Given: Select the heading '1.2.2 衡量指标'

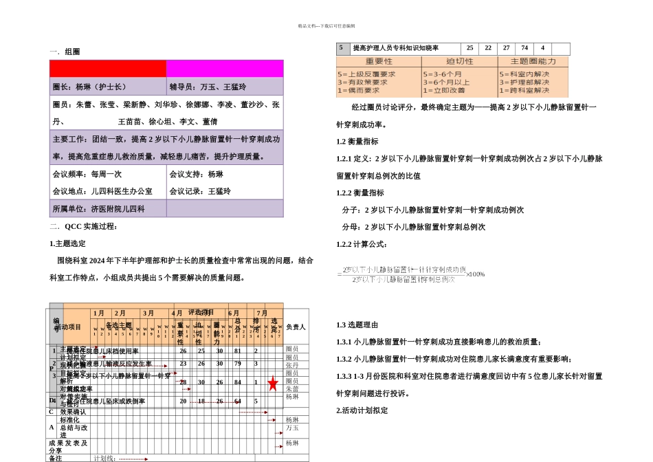Looking at the screenshot, I should (x=360, y=193).
